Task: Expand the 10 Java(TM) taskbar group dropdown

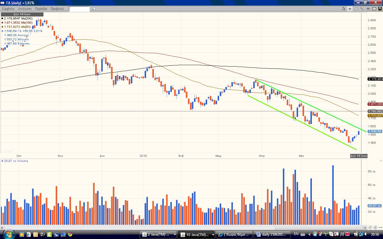Action: 213,235
